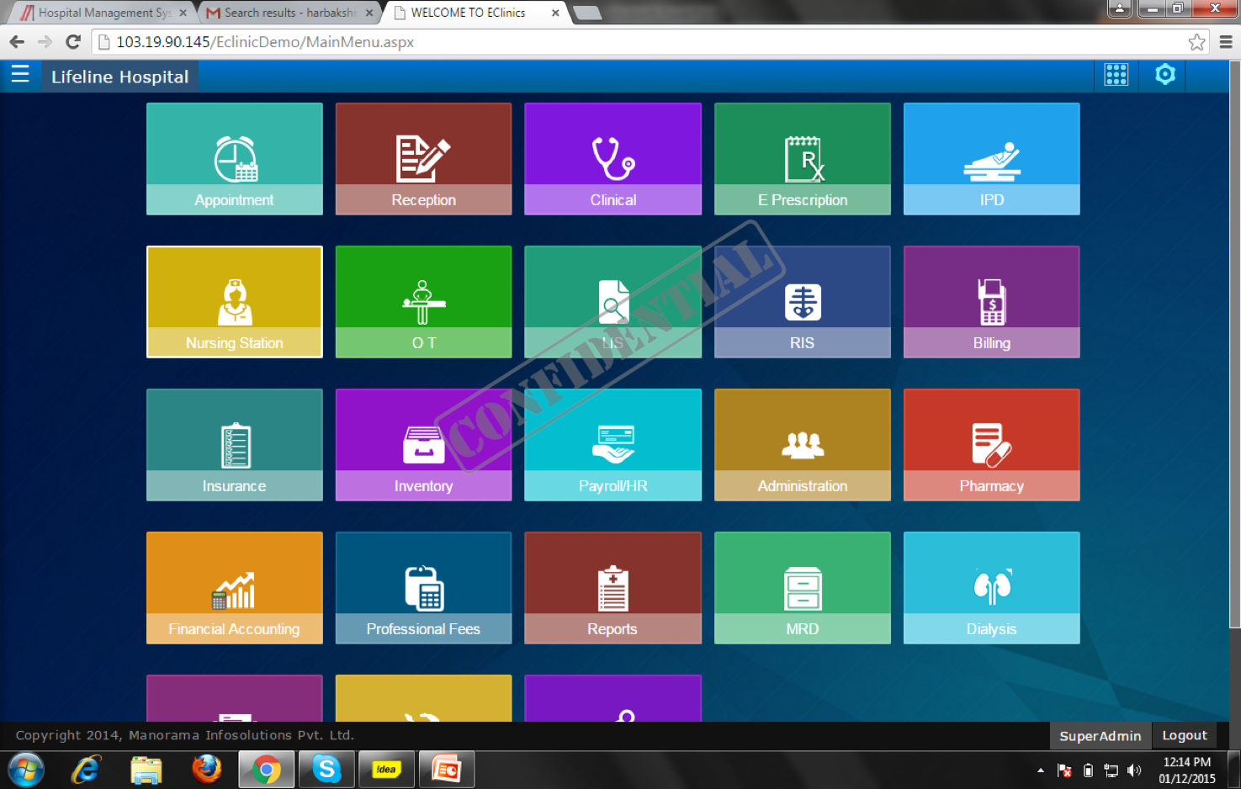Click the Logout button

(1184, 735)
